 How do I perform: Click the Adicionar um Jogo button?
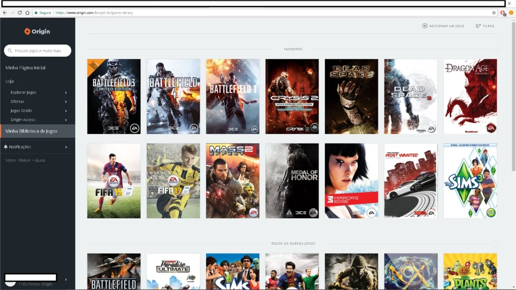tap(443, 26)
